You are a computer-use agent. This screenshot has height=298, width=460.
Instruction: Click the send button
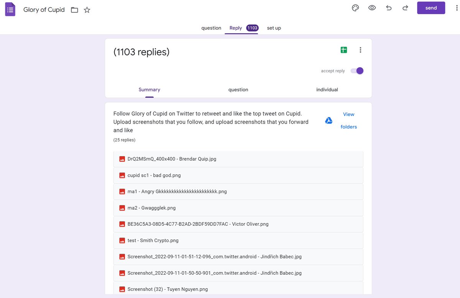pos(431,8)
